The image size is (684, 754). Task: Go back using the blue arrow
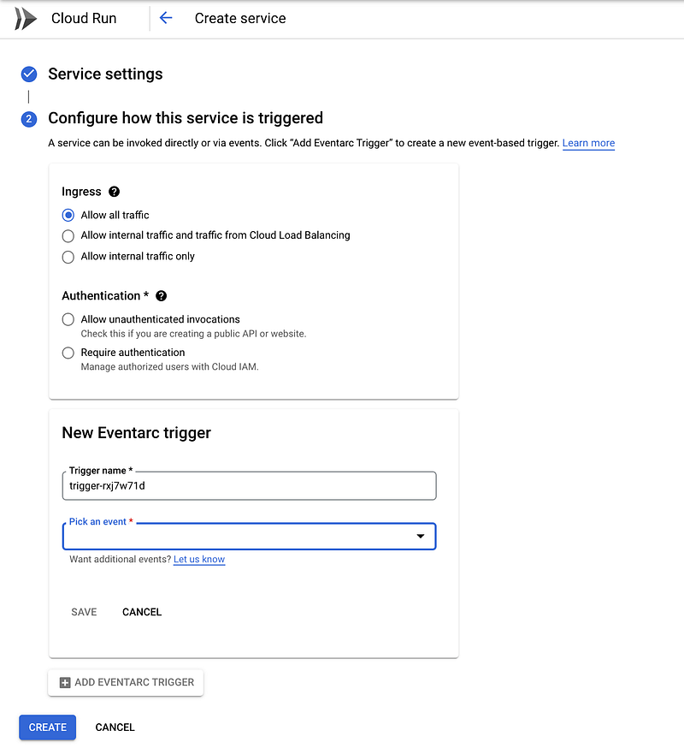(166, 18)
